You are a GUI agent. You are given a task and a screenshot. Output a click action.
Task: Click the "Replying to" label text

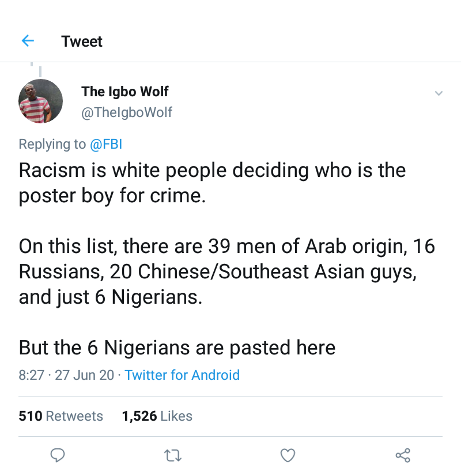tap(52, 144)
